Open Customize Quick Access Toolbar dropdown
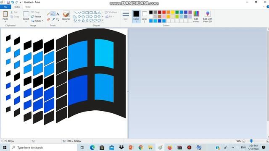This screenshot has height=151, width=269. click(x=21, y=3)
